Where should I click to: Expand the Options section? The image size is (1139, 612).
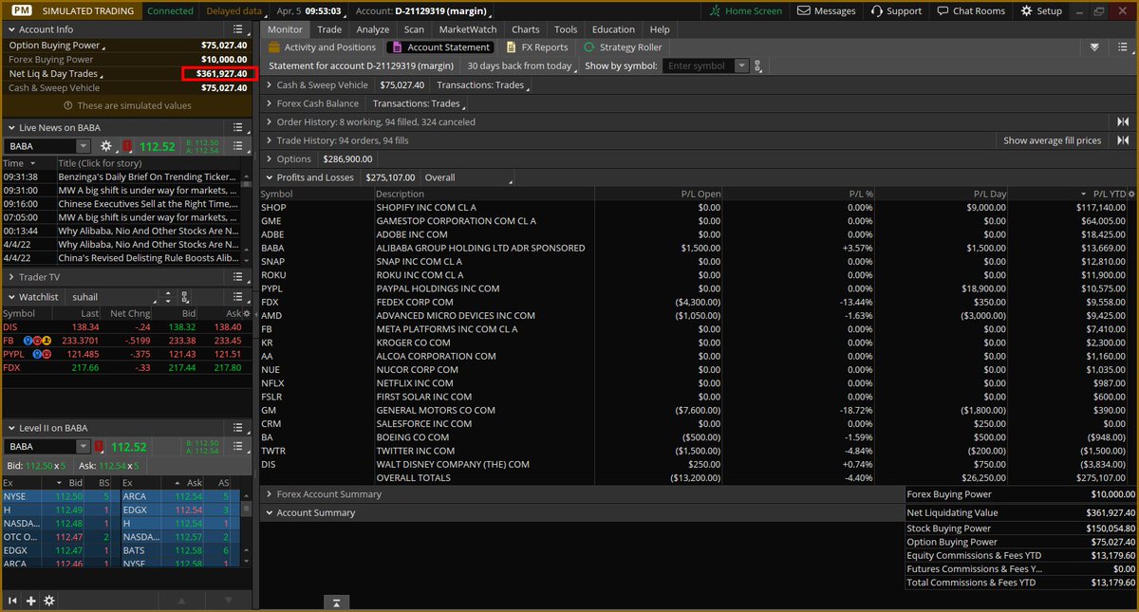[269, 158]
